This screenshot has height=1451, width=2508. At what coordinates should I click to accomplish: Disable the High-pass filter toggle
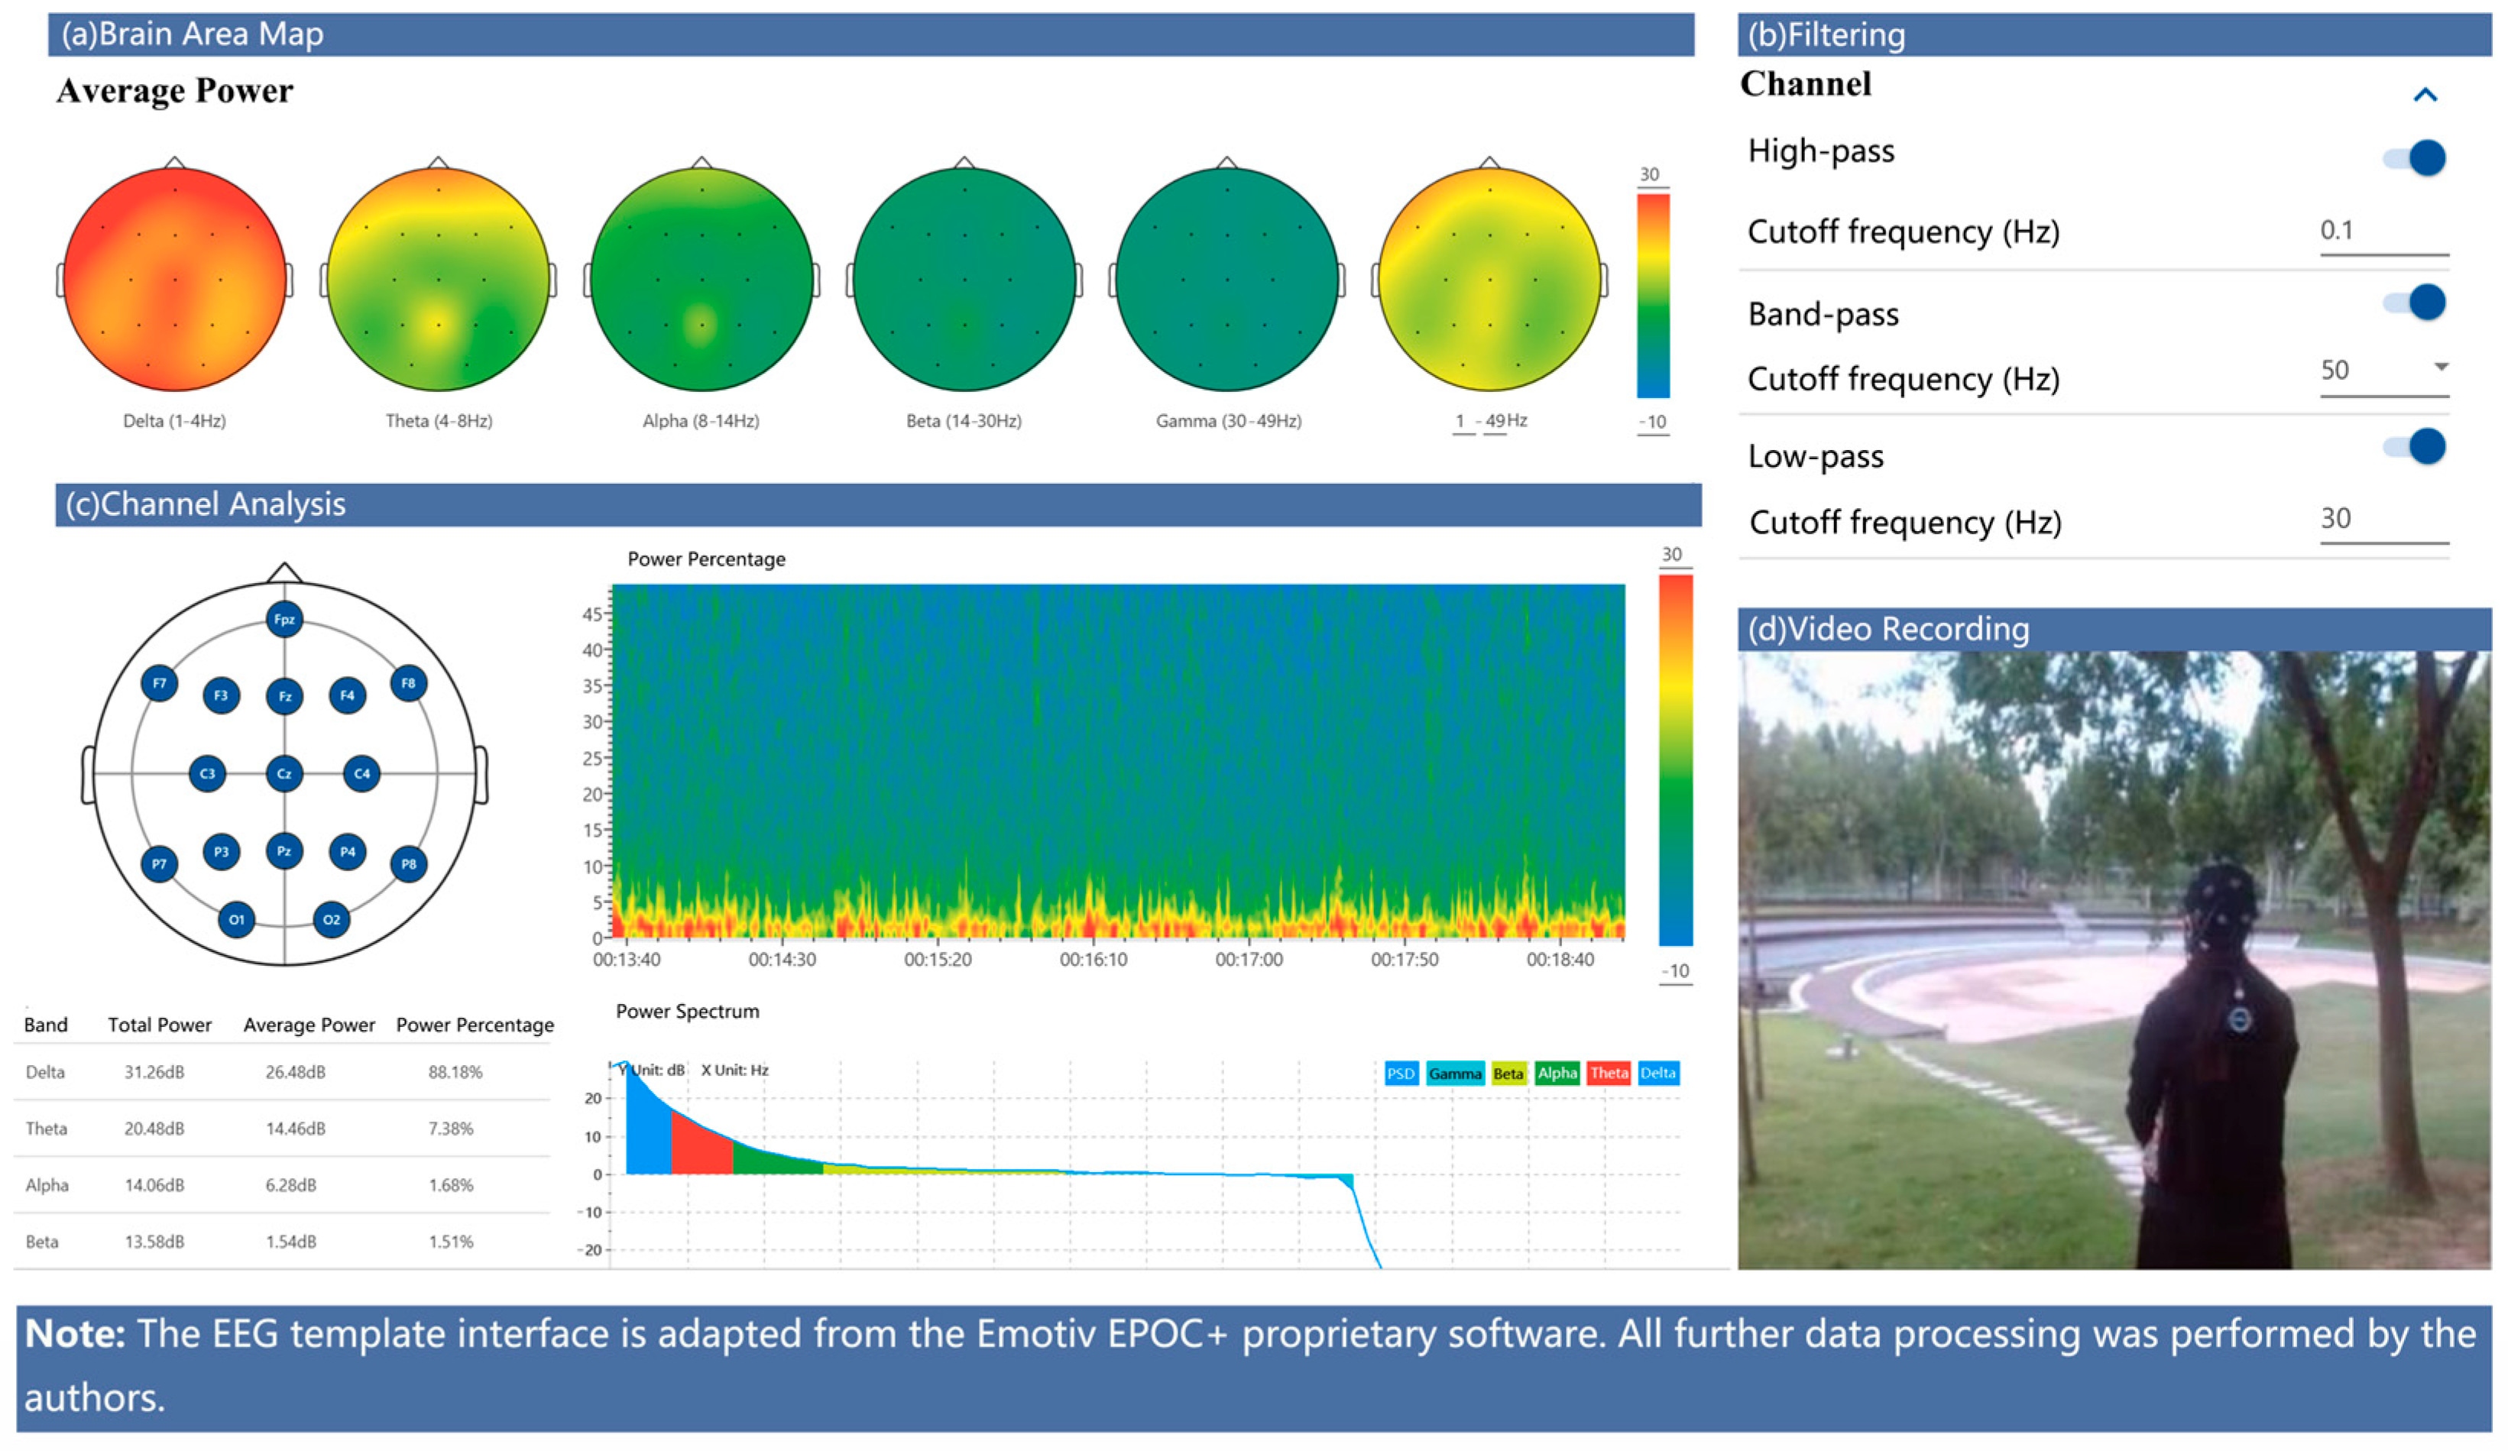(x=2416, y=158)
